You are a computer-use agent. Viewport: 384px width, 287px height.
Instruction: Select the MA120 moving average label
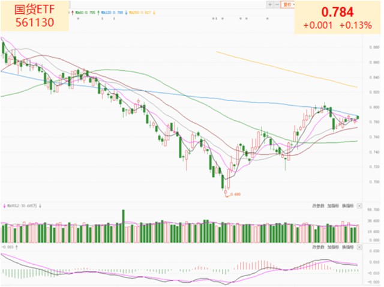coord(112,12)
